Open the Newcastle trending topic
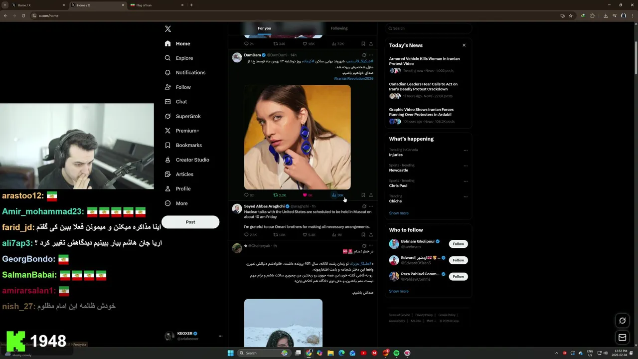Image resolution: width=638 pixels, height=359 pixels. (399, 170)
